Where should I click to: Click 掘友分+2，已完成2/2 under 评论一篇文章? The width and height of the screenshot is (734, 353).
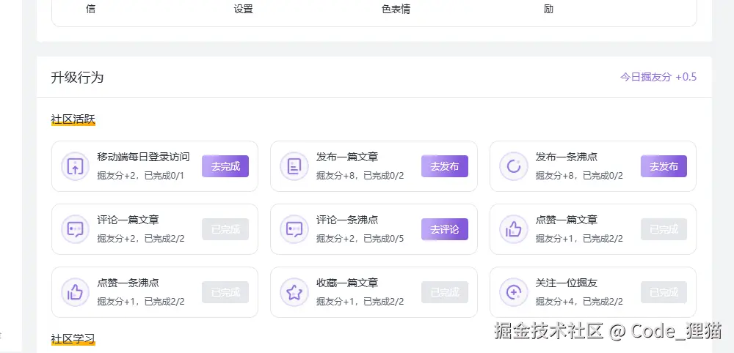(141, 239)
